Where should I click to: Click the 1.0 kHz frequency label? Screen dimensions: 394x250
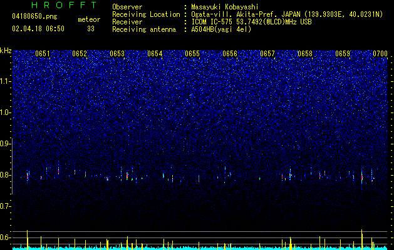point(6,112)
